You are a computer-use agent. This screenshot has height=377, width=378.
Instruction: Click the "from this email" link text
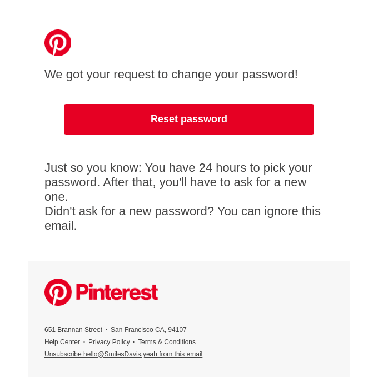point(181,354)
